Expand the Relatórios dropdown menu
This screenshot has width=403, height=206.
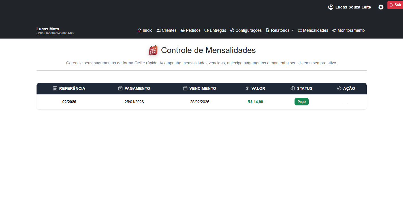coord(280,30)
